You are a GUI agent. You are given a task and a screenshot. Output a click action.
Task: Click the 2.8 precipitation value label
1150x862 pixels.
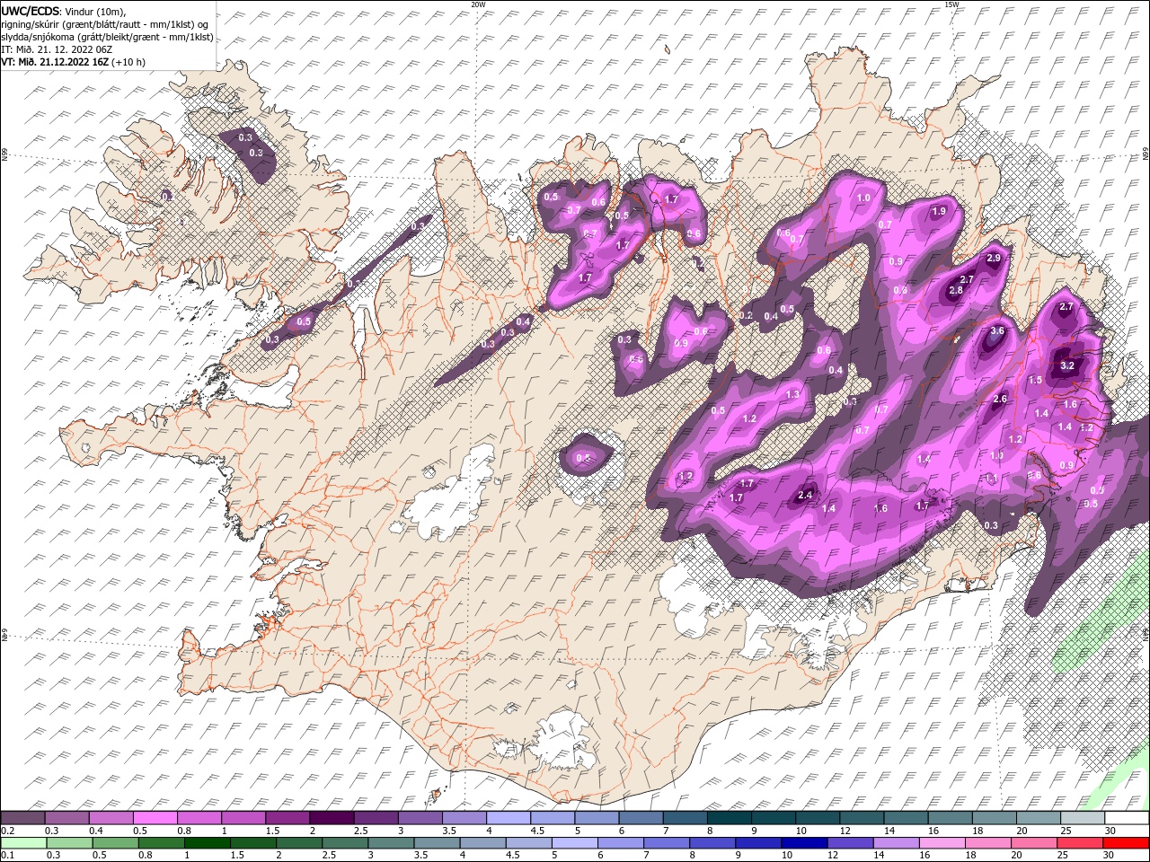(956, 290)
